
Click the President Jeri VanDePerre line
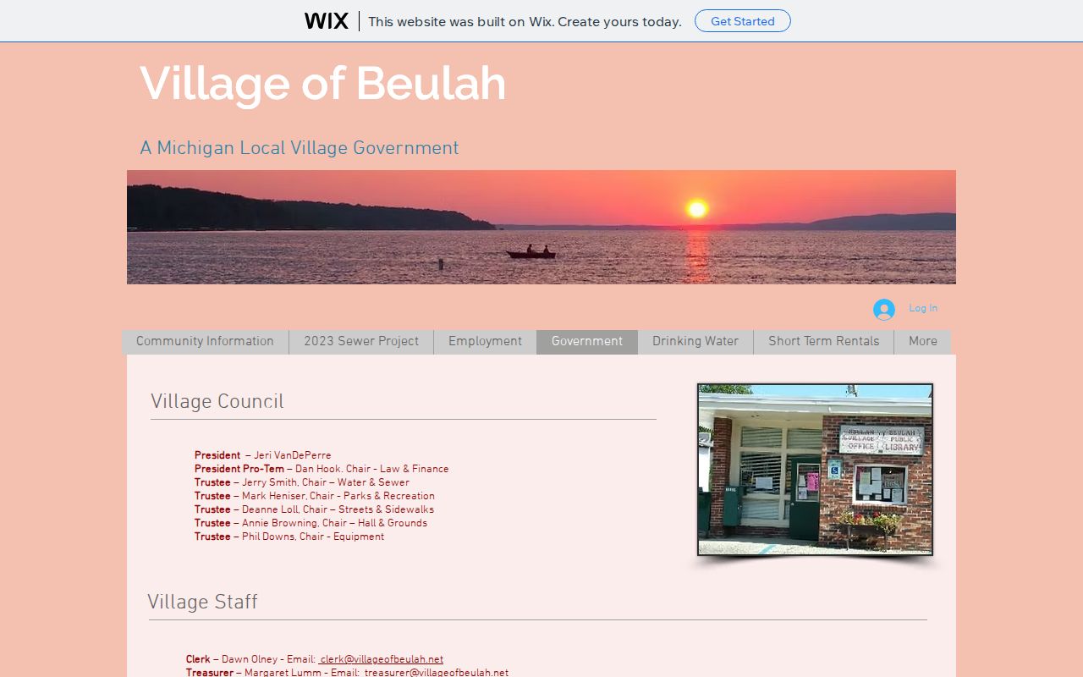point(263,456)
